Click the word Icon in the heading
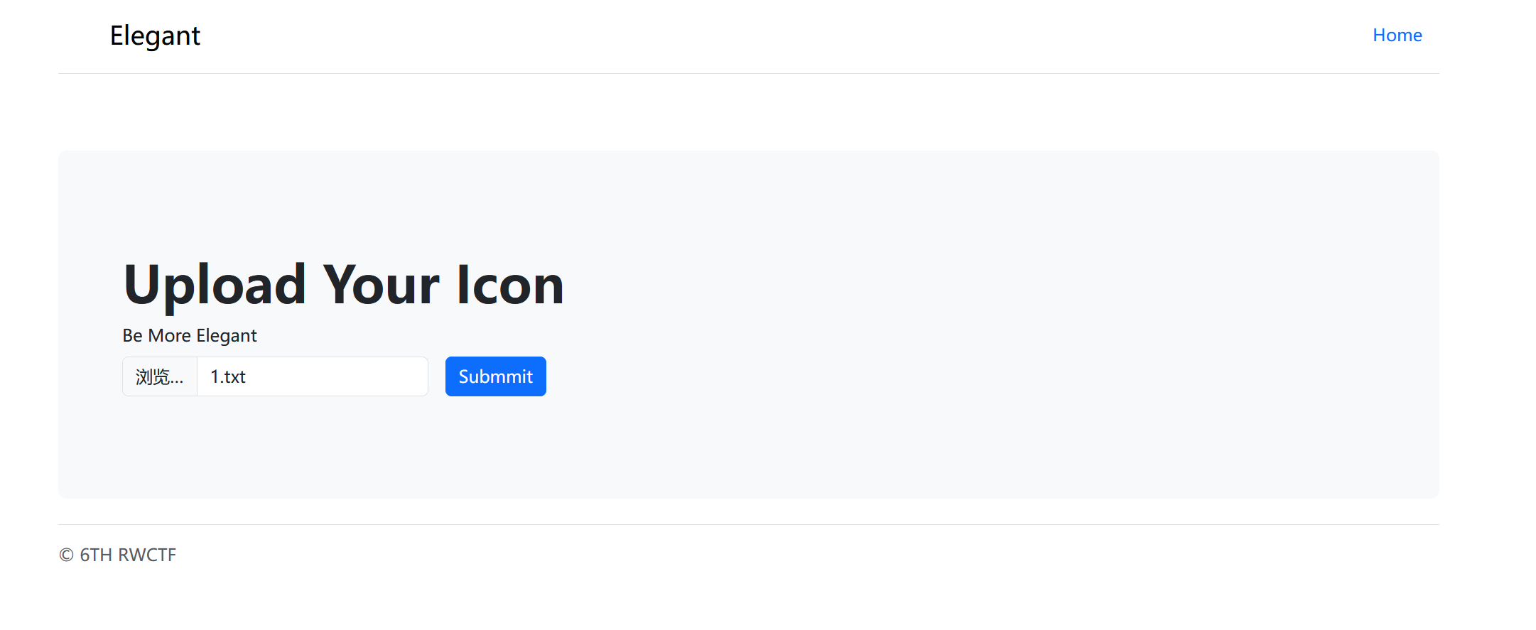The width and height of the screenshot is (1536, 630). 510,285
